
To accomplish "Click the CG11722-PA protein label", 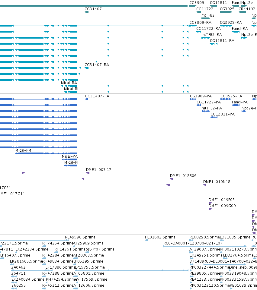I will point(209,102).
